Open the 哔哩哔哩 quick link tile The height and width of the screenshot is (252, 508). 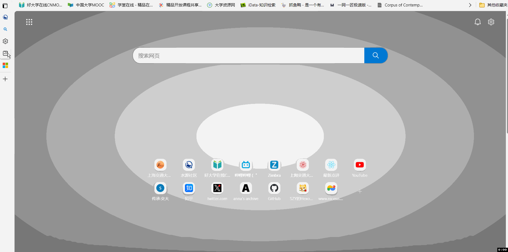click(246, 168)
